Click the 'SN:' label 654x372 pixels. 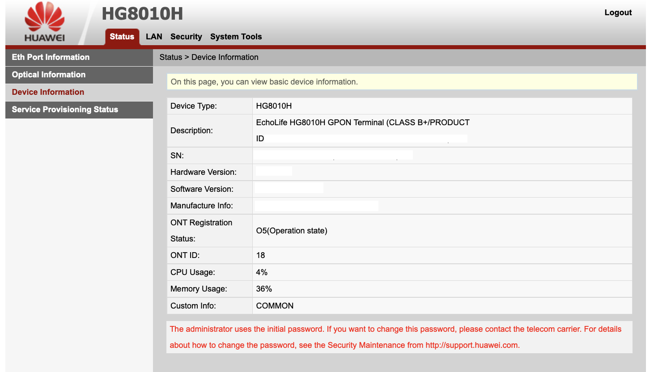[177, 156]
